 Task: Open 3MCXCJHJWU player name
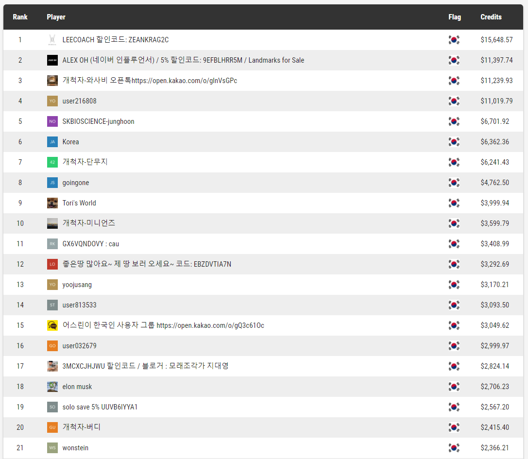tap(145, 366)
